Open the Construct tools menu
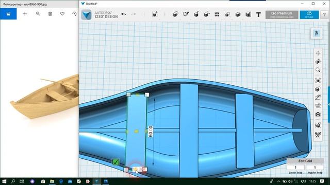Viewport: 330px width, 185px height. [196, 14]
